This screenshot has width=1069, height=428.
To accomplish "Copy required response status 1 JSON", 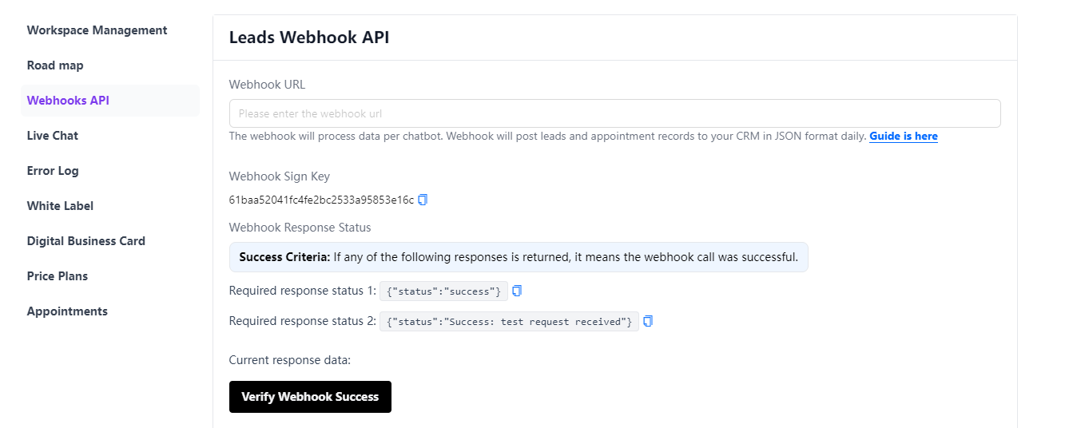I will (517, 291).
